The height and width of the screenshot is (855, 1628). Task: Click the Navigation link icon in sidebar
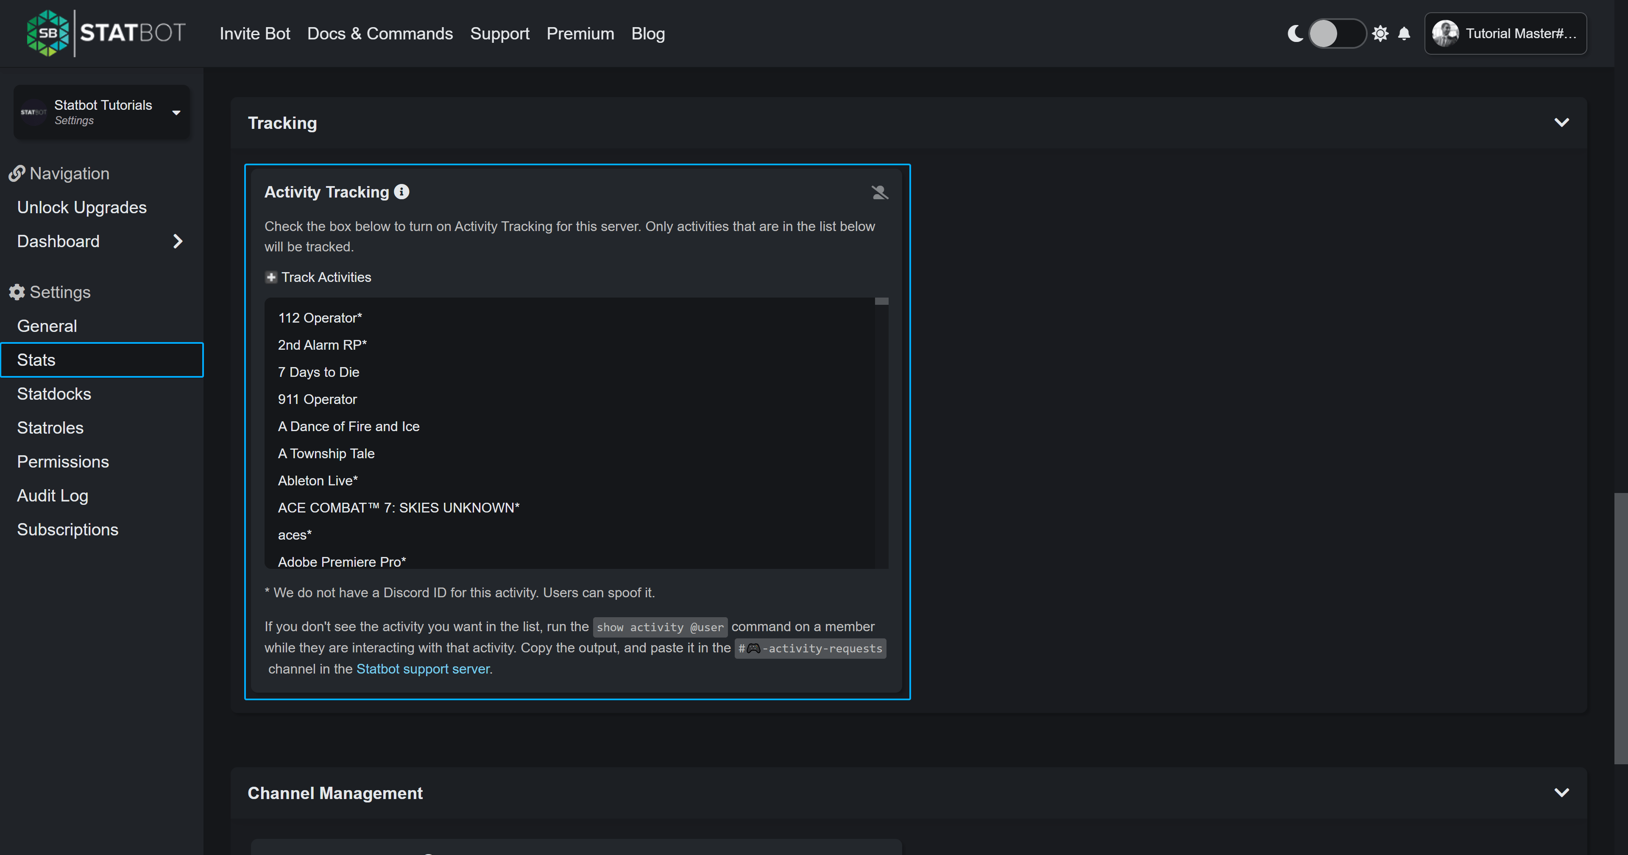pyautogui.click(x=17, y=173)
